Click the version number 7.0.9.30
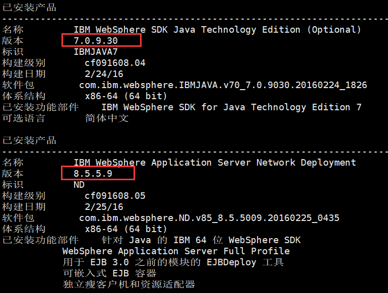 tap(96, 41)
